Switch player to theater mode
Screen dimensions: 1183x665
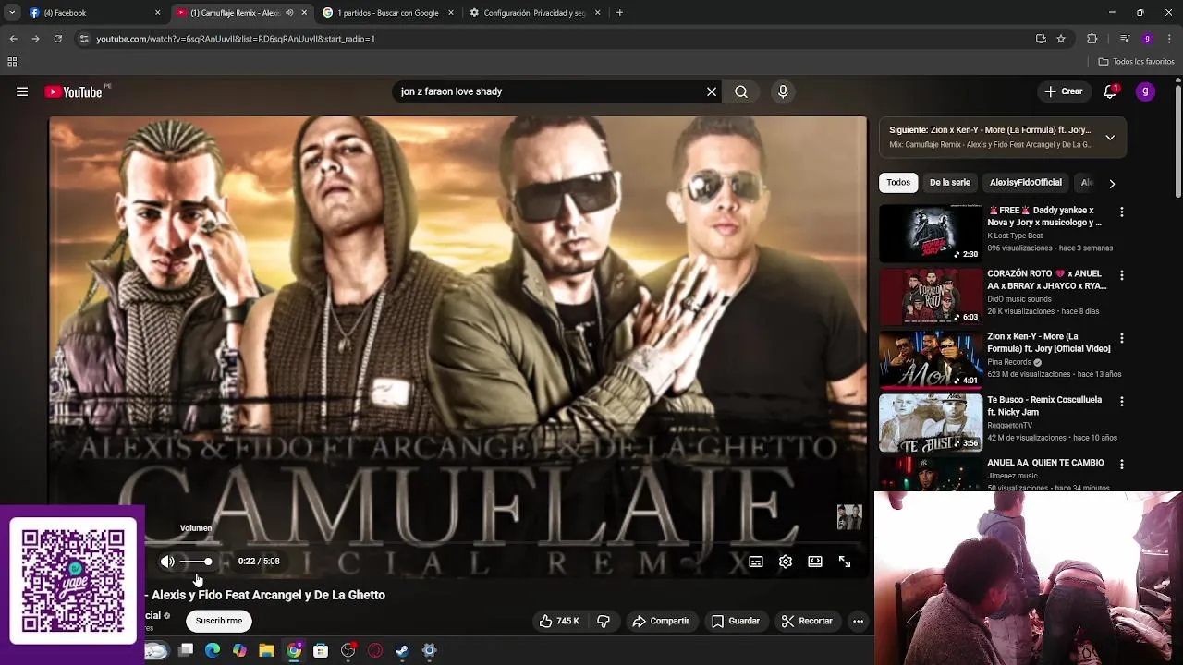click(815, 562)
